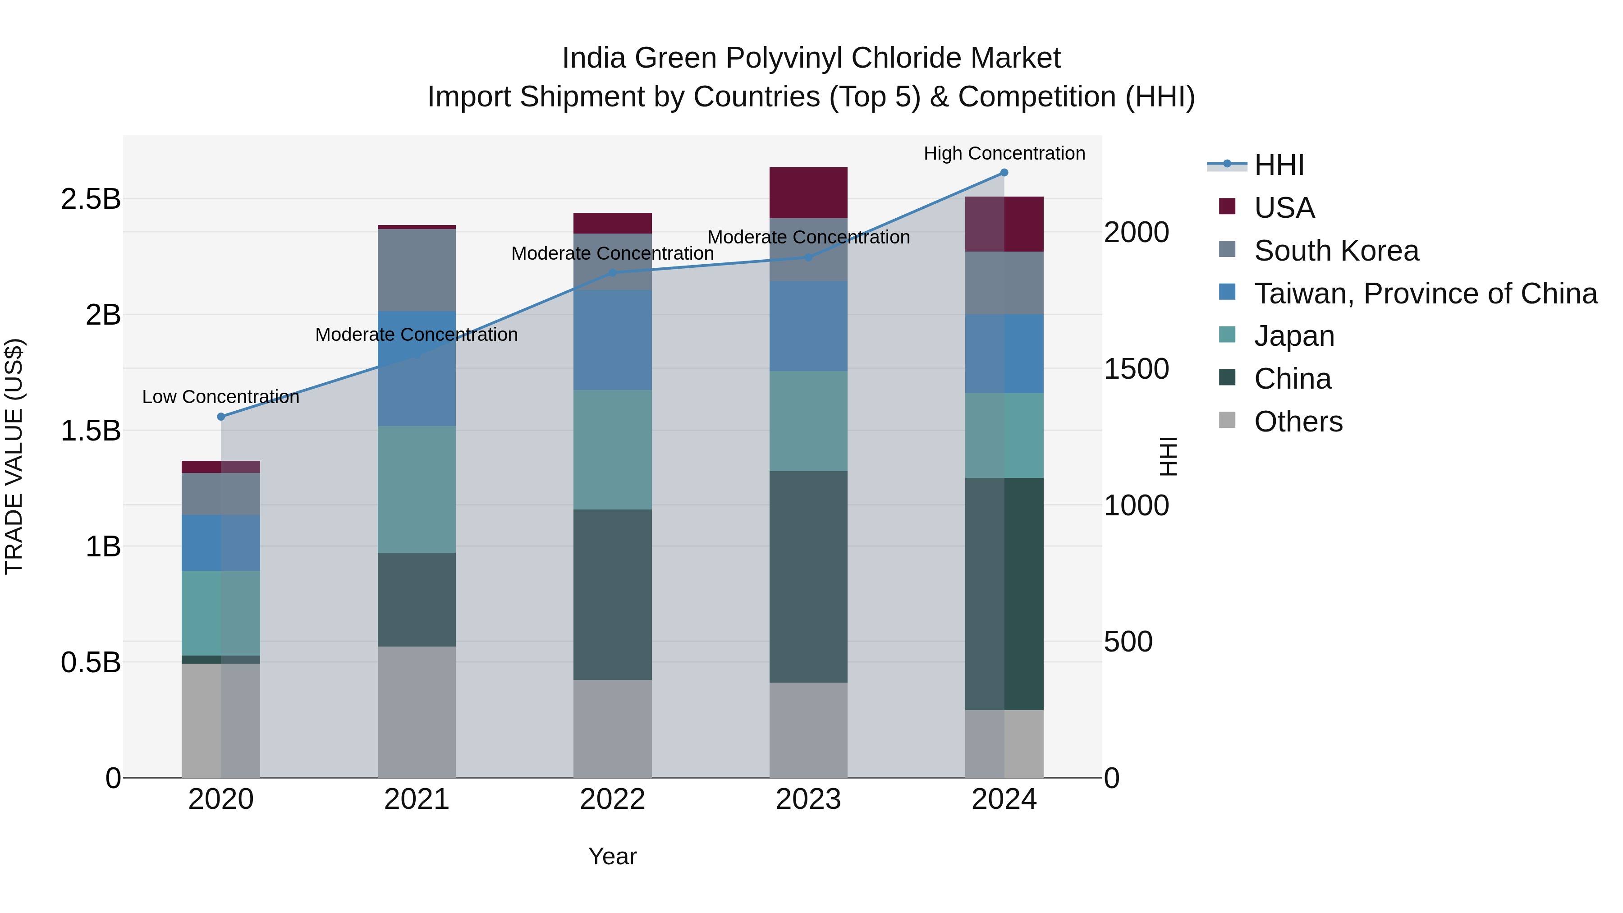This screenshot has height=913, width=1623.
Task: Click the 2020 HHI data point
Action: (x=221, y=417)
